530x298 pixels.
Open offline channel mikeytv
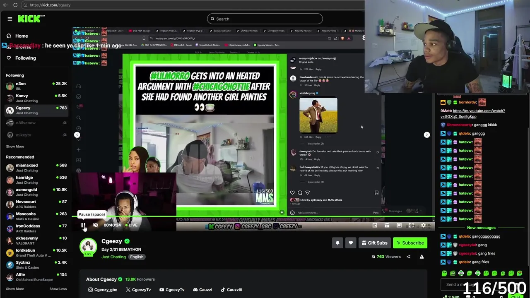tap(36, 135)
